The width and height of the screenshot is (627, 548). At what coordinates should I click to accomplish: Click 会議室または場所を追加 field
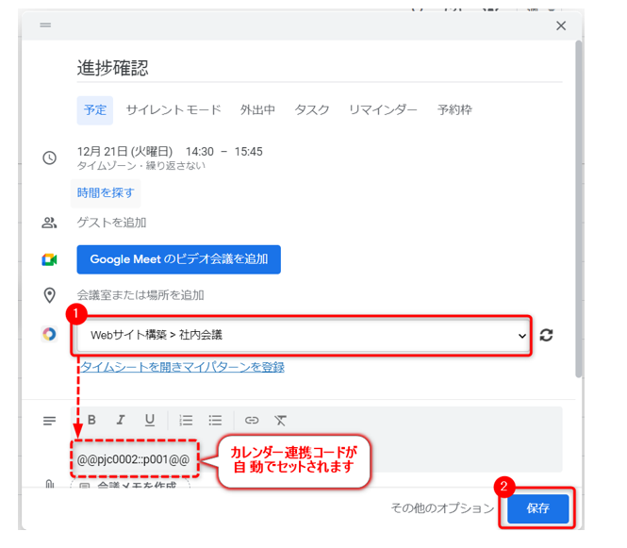tap(140, 295)
